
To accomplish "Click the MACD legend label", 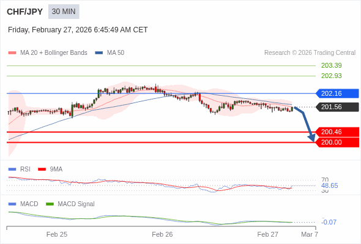I will (x=29, y=204).
